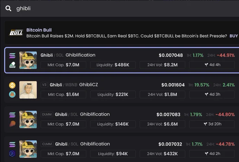This screenshot has height=162, width=239.
Task: Open the Ghibli/WBNB GhibliCZ pair
Action: click(122, 90)
